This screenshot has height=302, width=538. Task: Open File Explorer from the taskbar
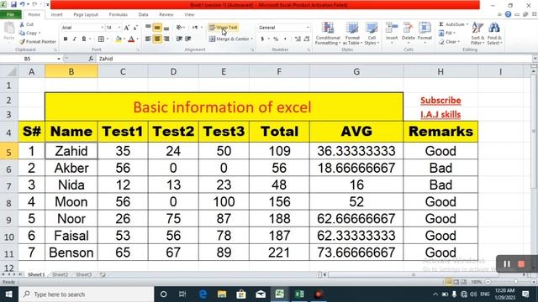(x=222, y=294)
